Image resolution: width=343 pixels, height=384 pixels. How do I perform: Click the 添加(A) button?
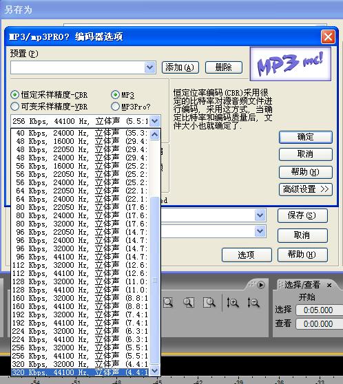(x=180, y=67)
